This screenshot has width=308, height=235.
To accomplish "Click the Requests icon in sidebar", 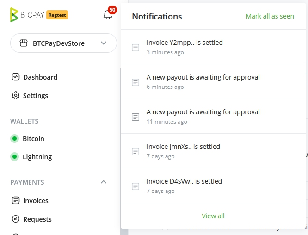I will (15, 219).
